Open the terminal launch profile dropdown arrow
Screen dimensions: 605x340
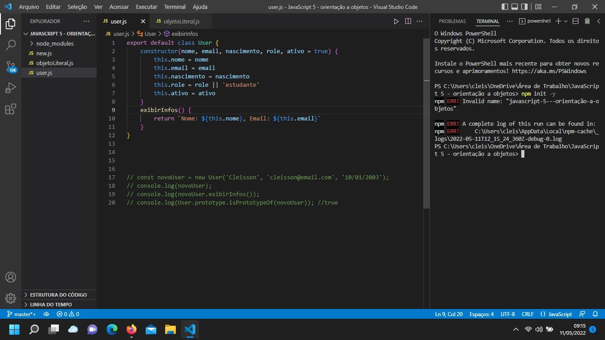click(x=566, y=21)
